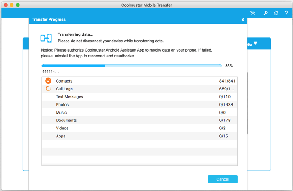Click the 841/841 contacts count
The height and width of the screenshot is (191, 293).
[227, 81]
